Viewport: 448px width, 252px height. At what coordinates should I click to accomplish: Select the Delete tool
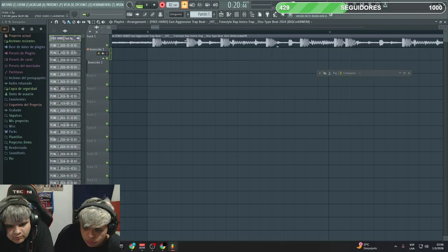pyautogui.click(x=74, y=22)
